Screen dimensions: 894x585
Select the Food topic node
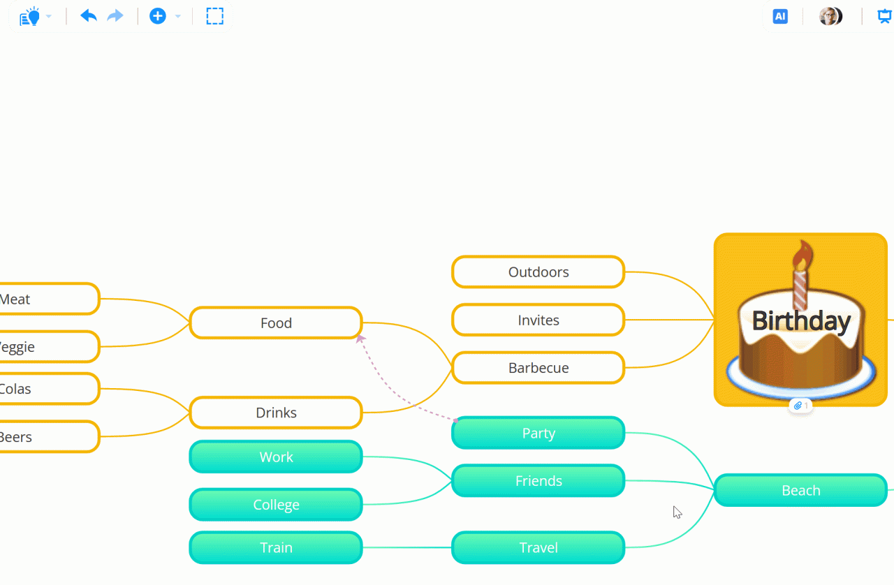click(276, 323)
